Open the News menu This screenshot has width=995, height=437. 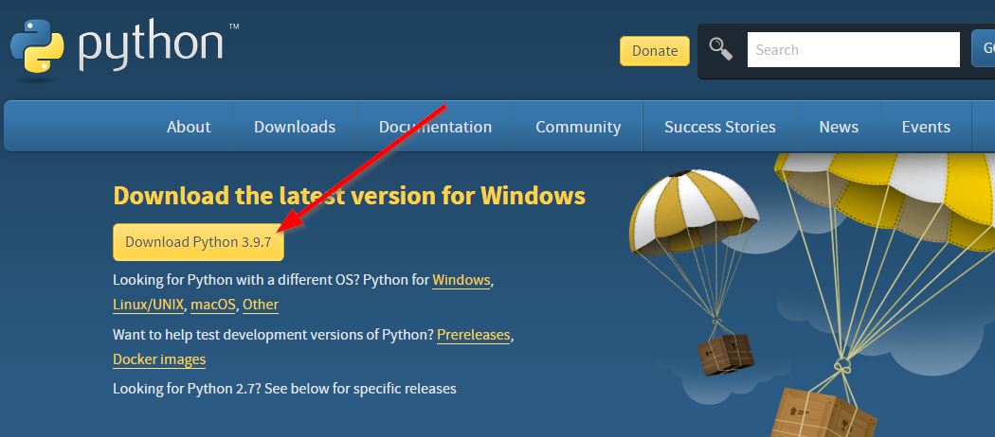click(x=839, y=127)
